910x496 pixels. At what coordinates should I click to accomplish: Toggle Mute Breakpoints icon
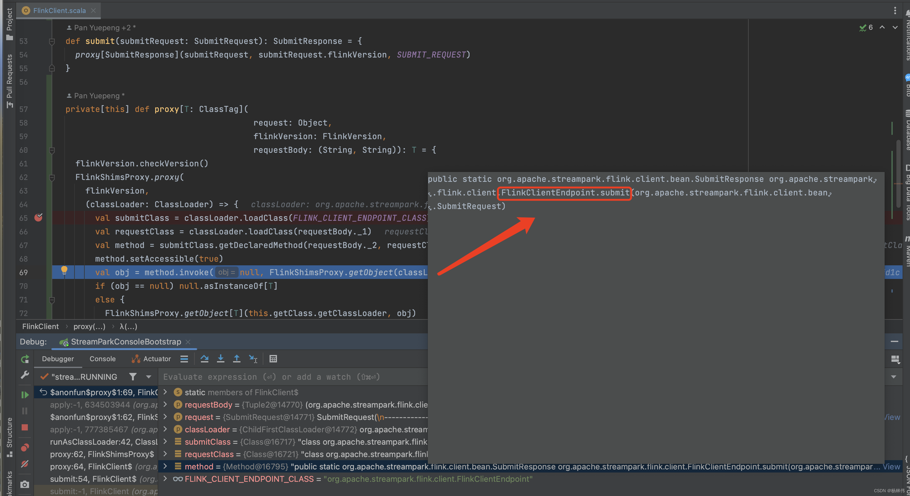click(x=25, y=464)
